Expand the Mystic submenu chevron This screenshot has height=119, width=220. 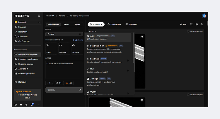coord(128,93)
